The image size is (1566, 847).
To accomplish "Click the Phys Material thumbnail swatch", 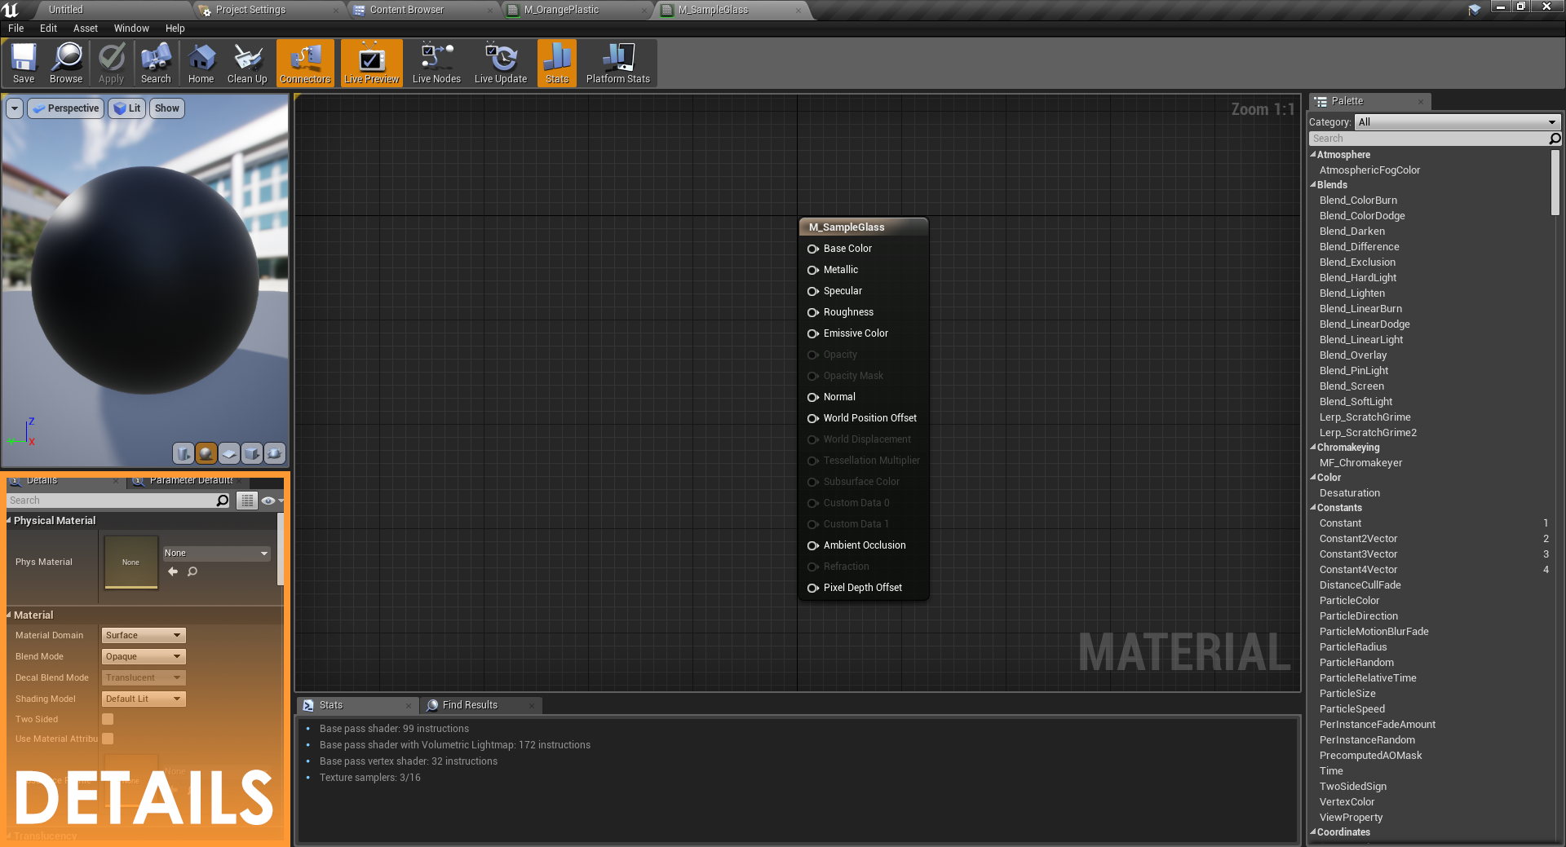I will coord(130,562).
